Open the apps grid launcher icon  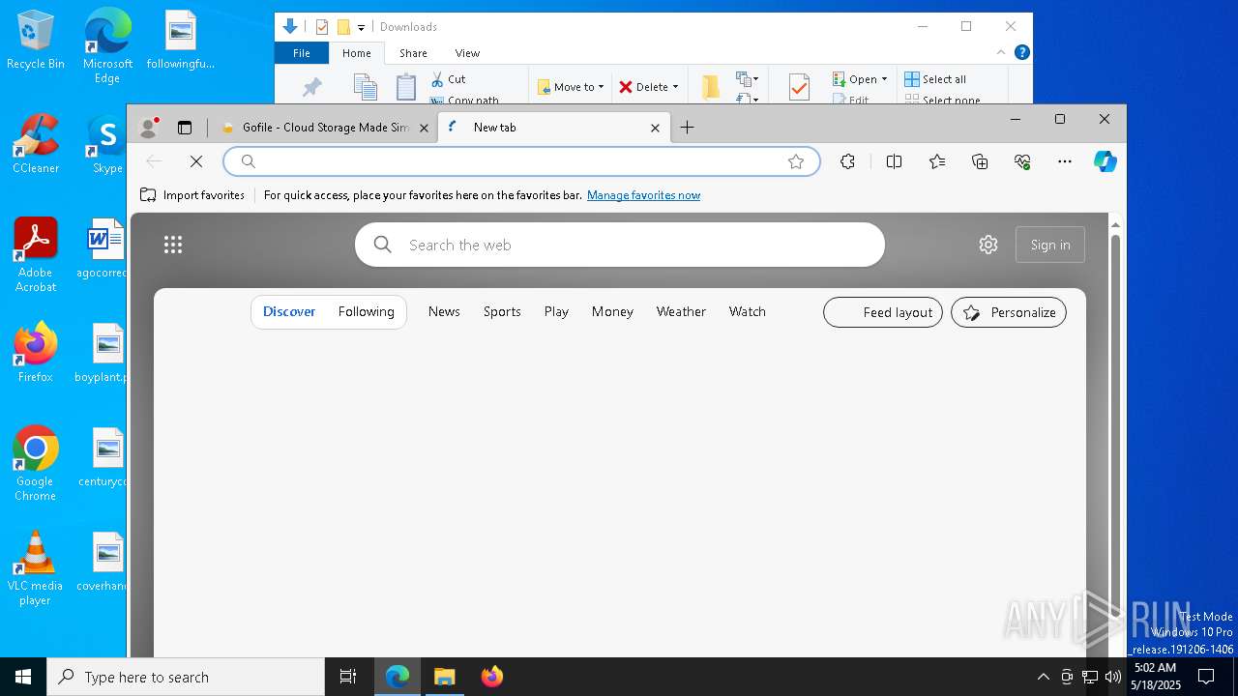point(173,245)
